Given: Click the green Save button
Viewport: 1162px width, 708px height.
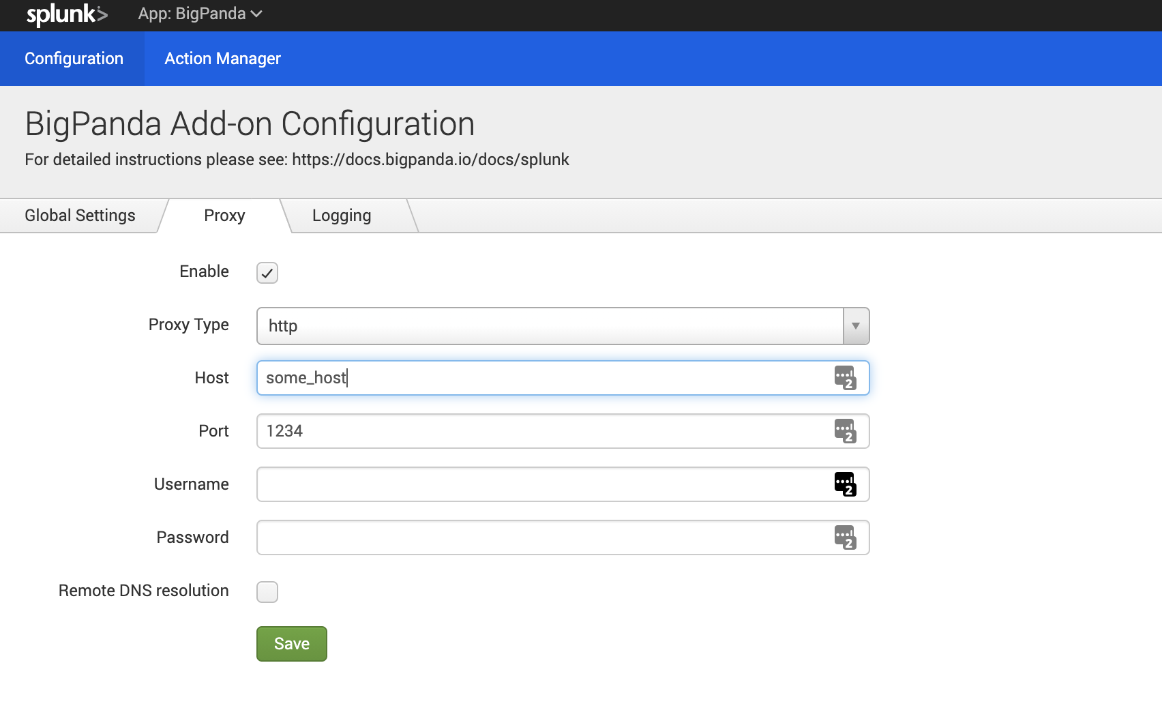Looking at the screenshot, I should (292, 644).
